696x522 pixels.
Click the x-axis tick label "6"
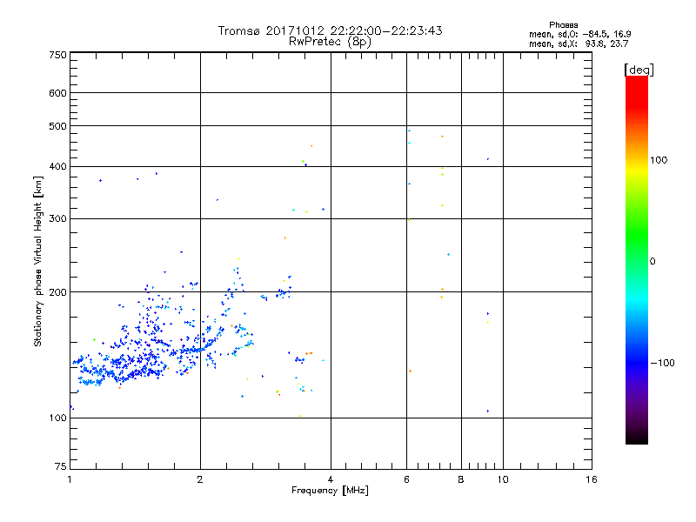(406, 479)
